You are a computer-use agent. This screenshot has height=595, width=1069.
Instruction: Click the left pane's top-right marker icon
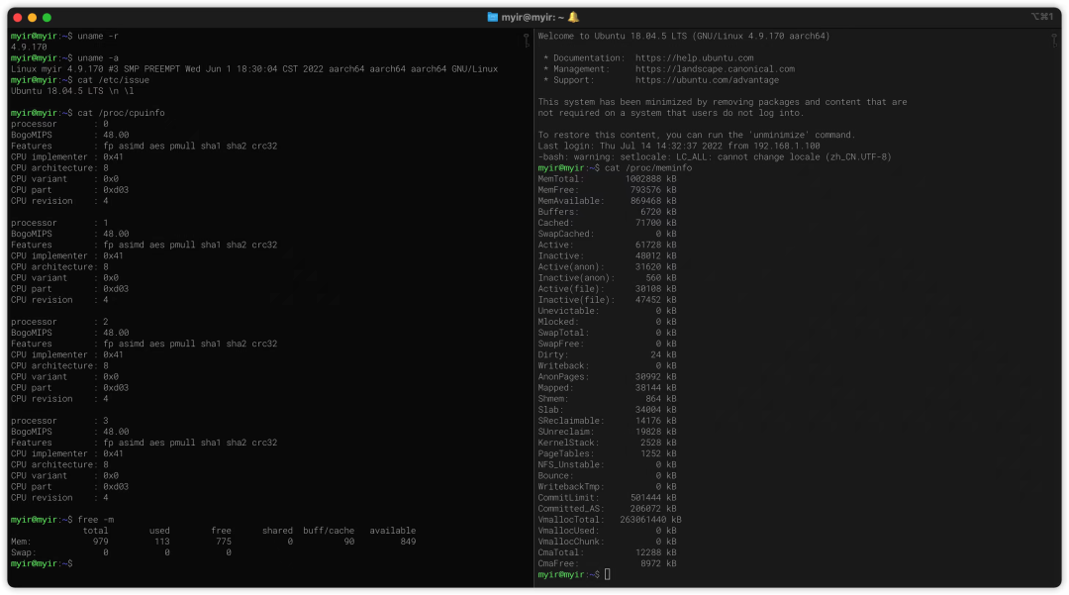tap(527, 41)
